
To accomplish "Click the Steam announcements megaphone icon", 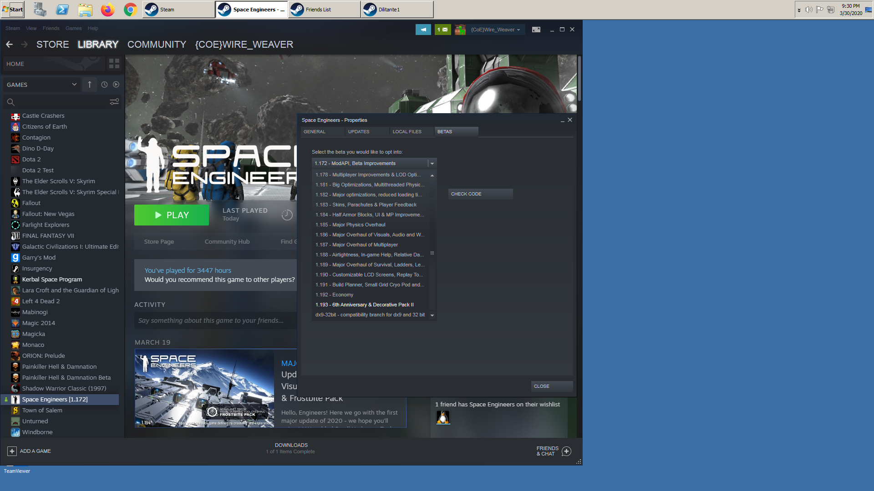I will click(423, 30).
